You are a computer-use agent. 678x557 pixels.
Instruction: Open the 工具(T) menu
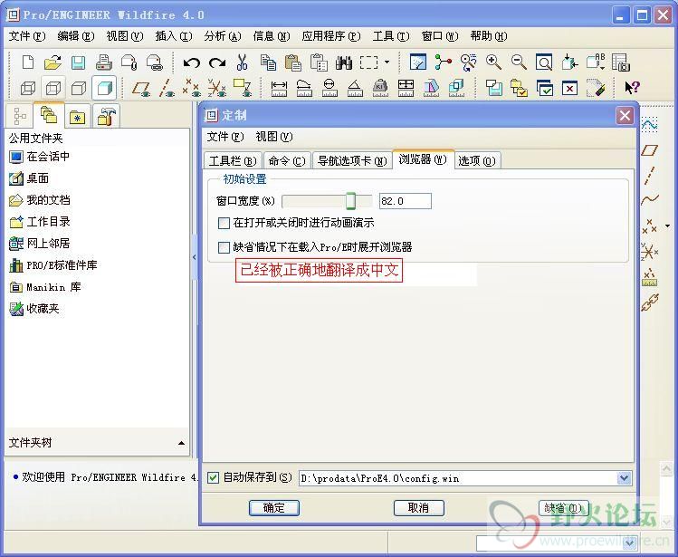(x=391, y=36)
